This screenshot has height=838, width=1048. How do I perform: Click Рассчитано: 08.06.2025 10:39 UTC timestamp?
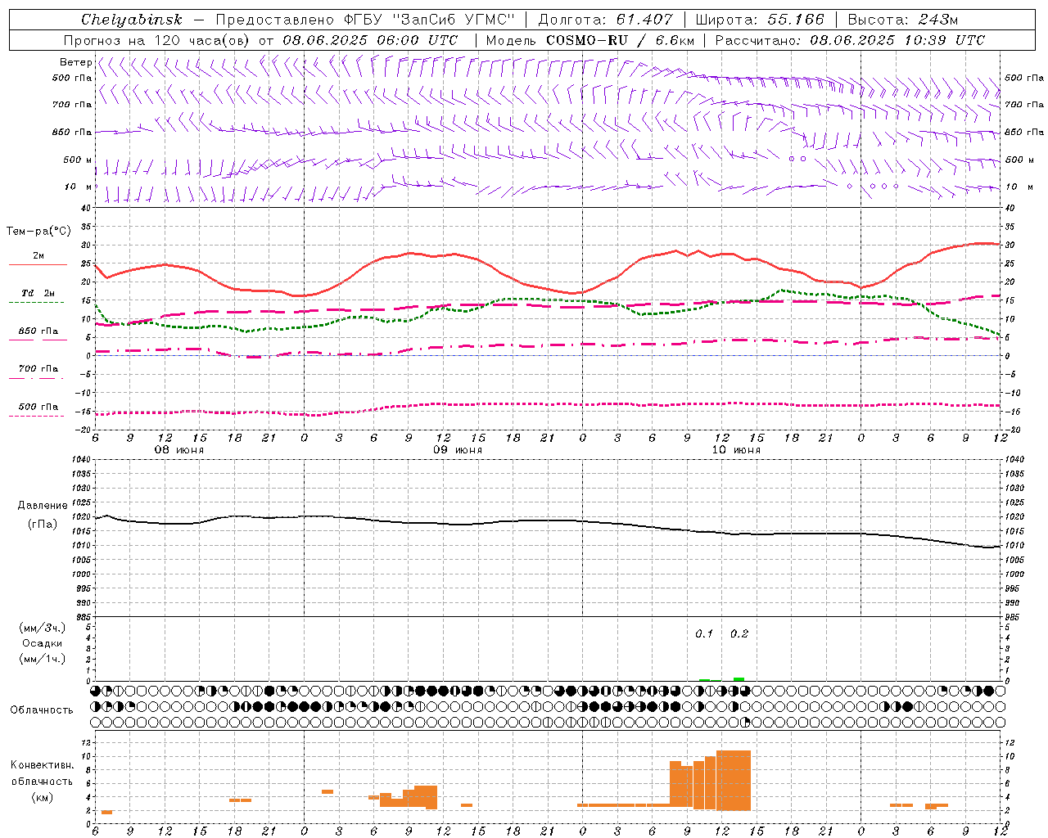(850, 40)
